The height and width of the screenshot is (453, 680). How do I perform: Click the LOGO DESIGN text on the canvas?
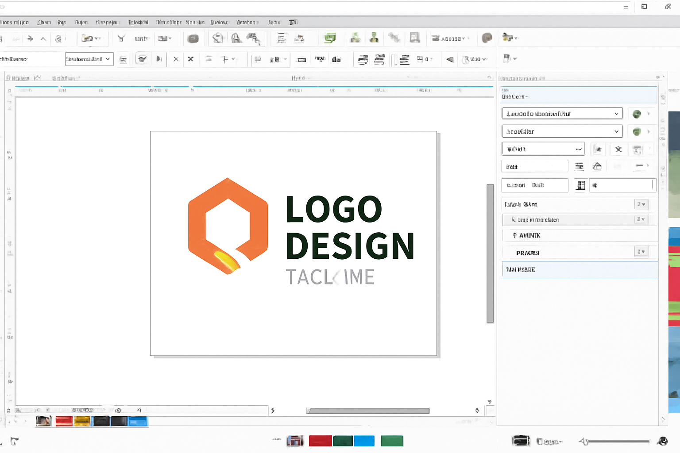click(350, 227)
